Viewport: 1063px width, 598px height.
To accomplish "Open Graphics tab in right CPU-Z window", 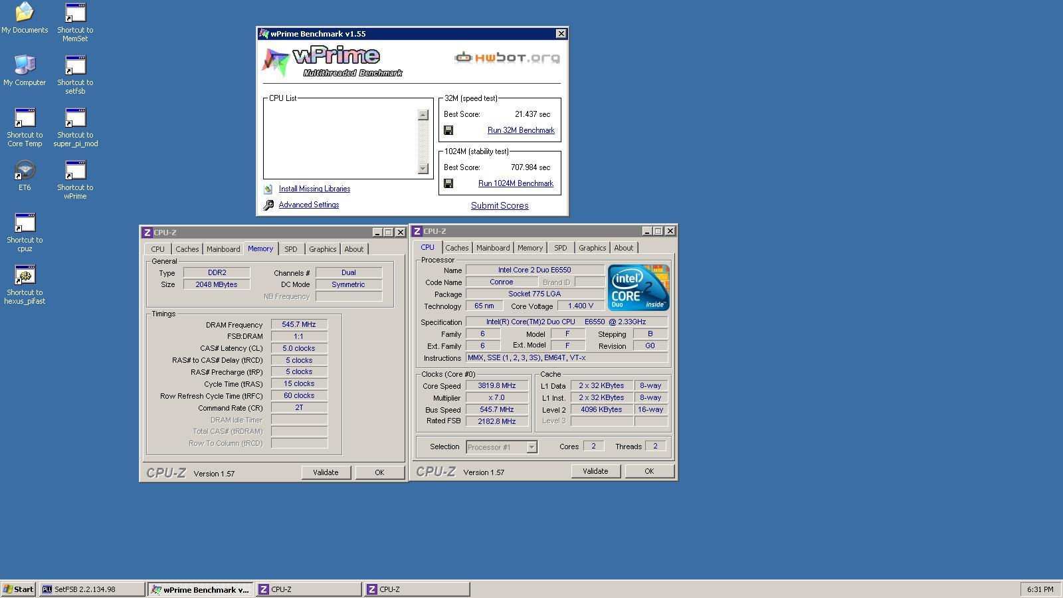I will [592, 248].
